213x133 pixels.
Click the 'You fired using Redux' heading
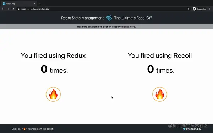tap(53, 56)
